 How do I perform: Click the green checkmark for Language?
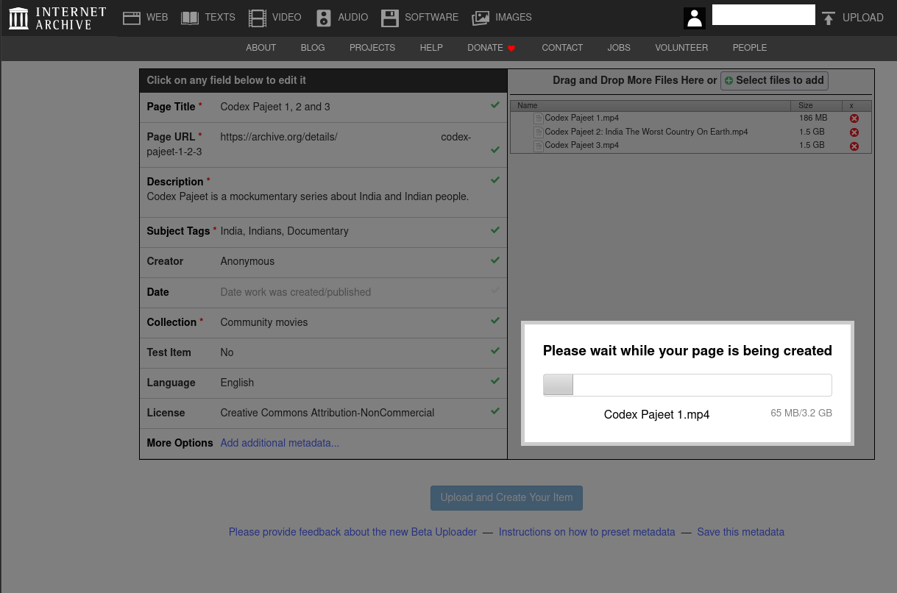[495, 381]
